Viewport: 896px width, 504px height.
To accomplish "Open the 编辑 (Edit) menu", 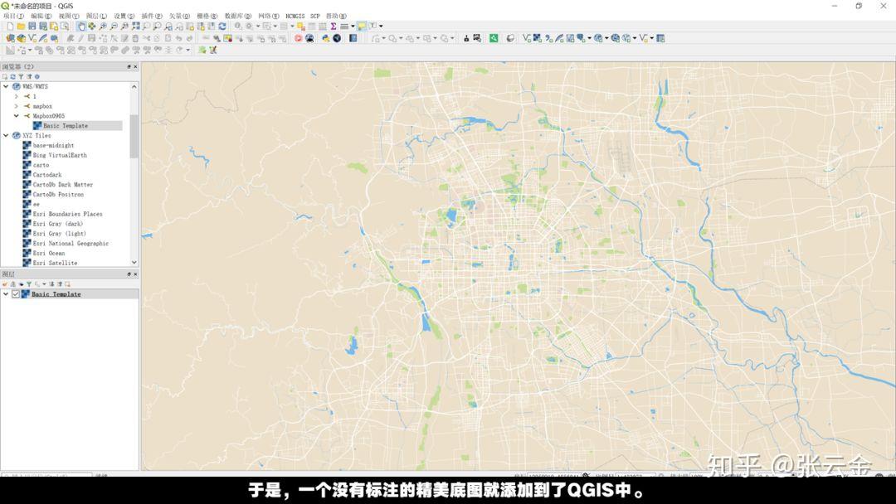I will click(41, 16).
